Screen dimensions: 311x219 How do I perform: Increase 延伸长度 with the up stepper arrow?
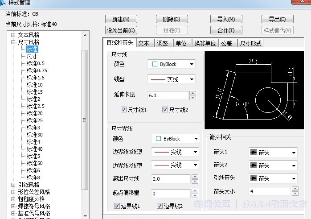[x=192, y=93]
